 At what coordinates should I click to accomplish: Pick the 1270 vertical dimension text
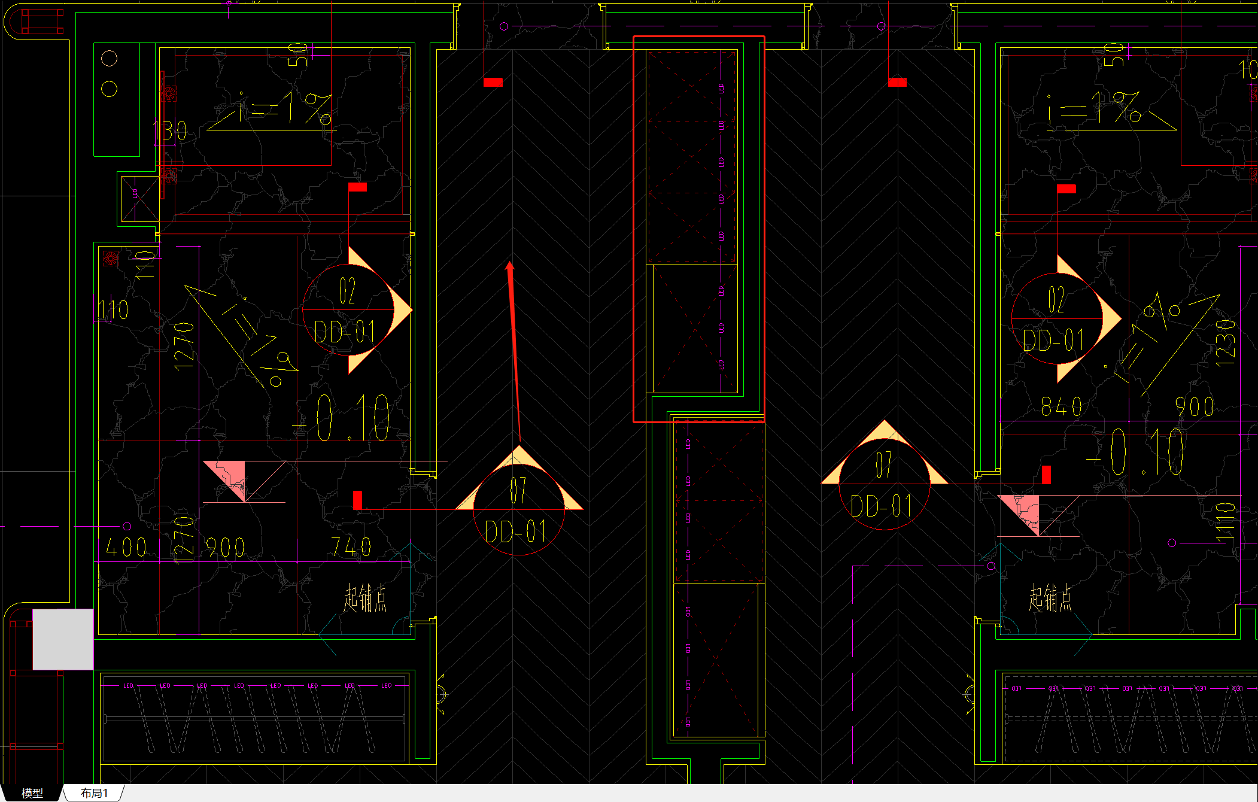click(184, 346)
